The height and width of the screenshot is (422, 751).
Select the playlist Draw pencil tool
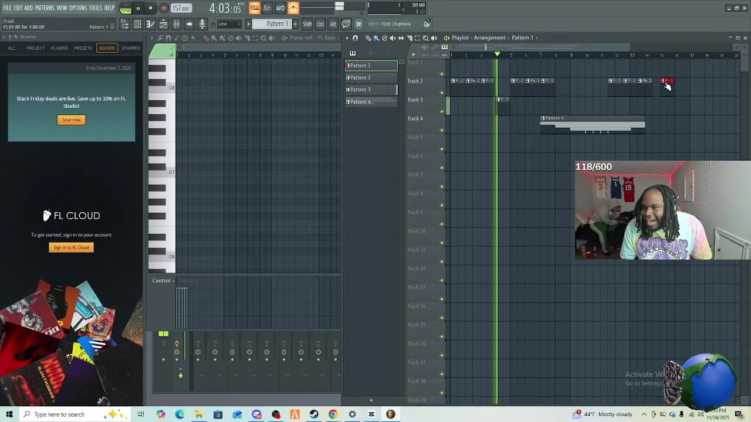(368, 38)
